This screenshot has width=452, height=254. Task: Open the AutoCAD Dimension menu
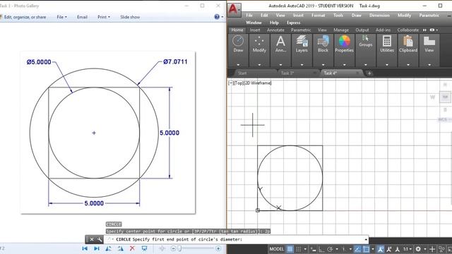(379, 16)
